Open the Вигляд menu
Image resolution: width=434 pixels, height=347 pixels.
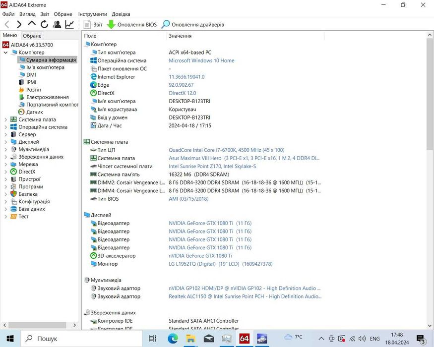(27, 14)
